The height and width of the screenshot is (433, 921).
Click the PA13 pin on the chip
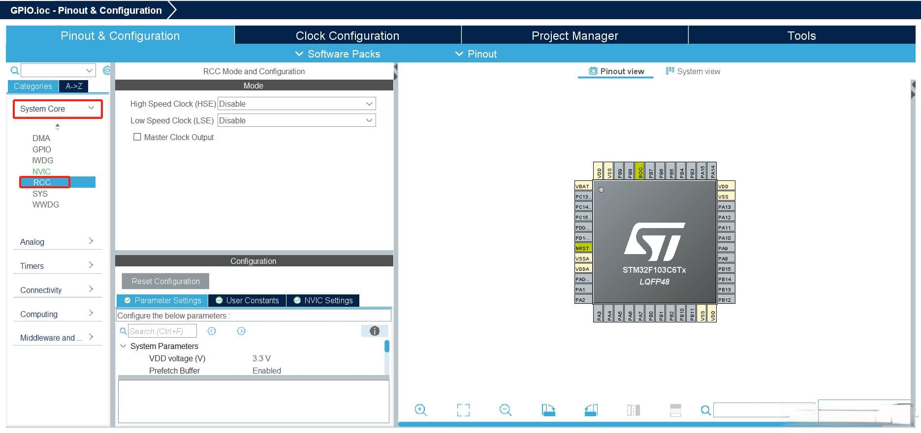[726, 207]
